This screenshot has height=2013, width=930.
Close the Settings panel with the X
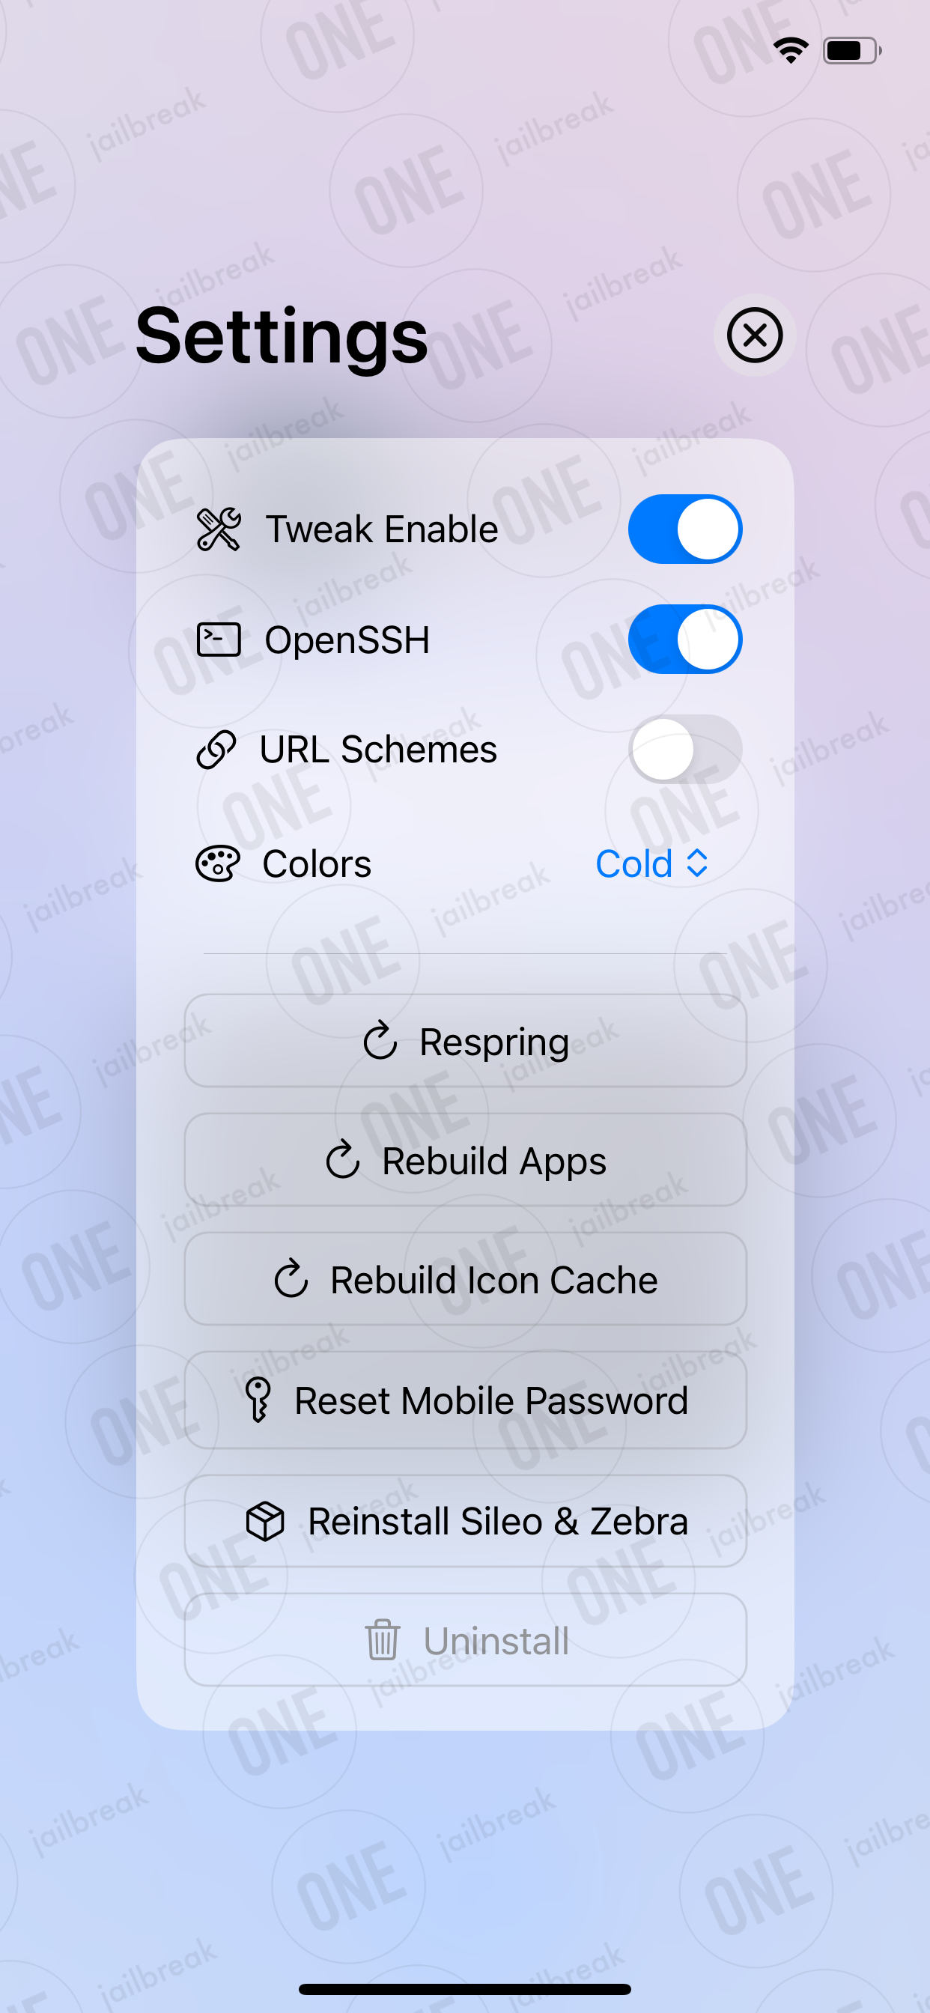(754, 335)
